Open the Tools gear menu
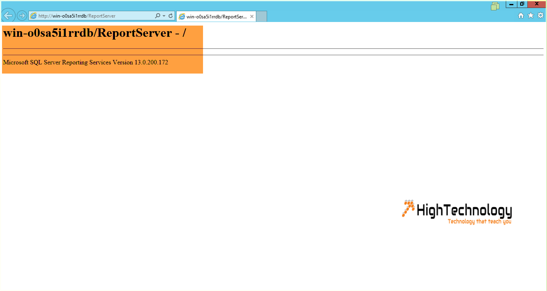This screenshot has width=547, height=291. (541, 16)
